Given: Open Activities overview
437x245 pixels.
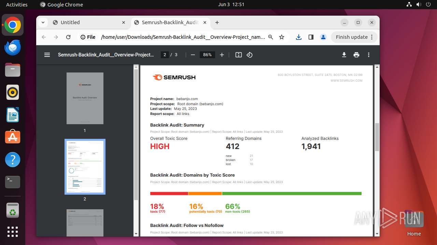Looking at the screenshot, I should (x=17, y=4).
